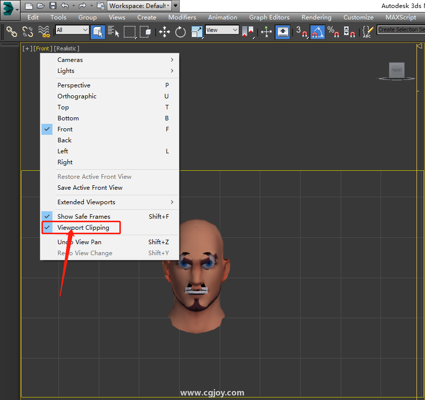Click the Use Pivot Point Center icon
The image size is (425, 400).
pos(248,31)
